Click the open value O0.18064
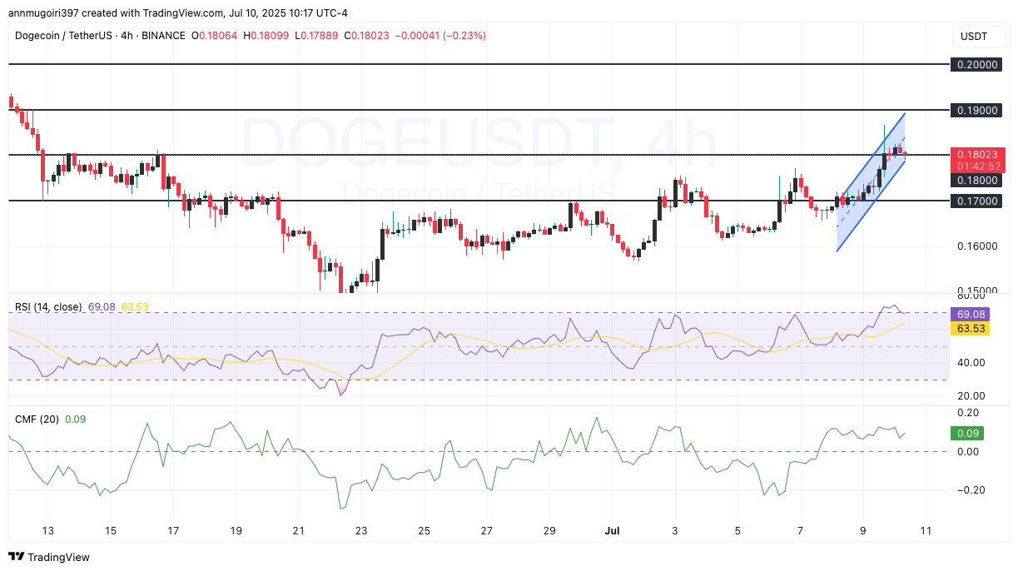 tap(216, 36)
